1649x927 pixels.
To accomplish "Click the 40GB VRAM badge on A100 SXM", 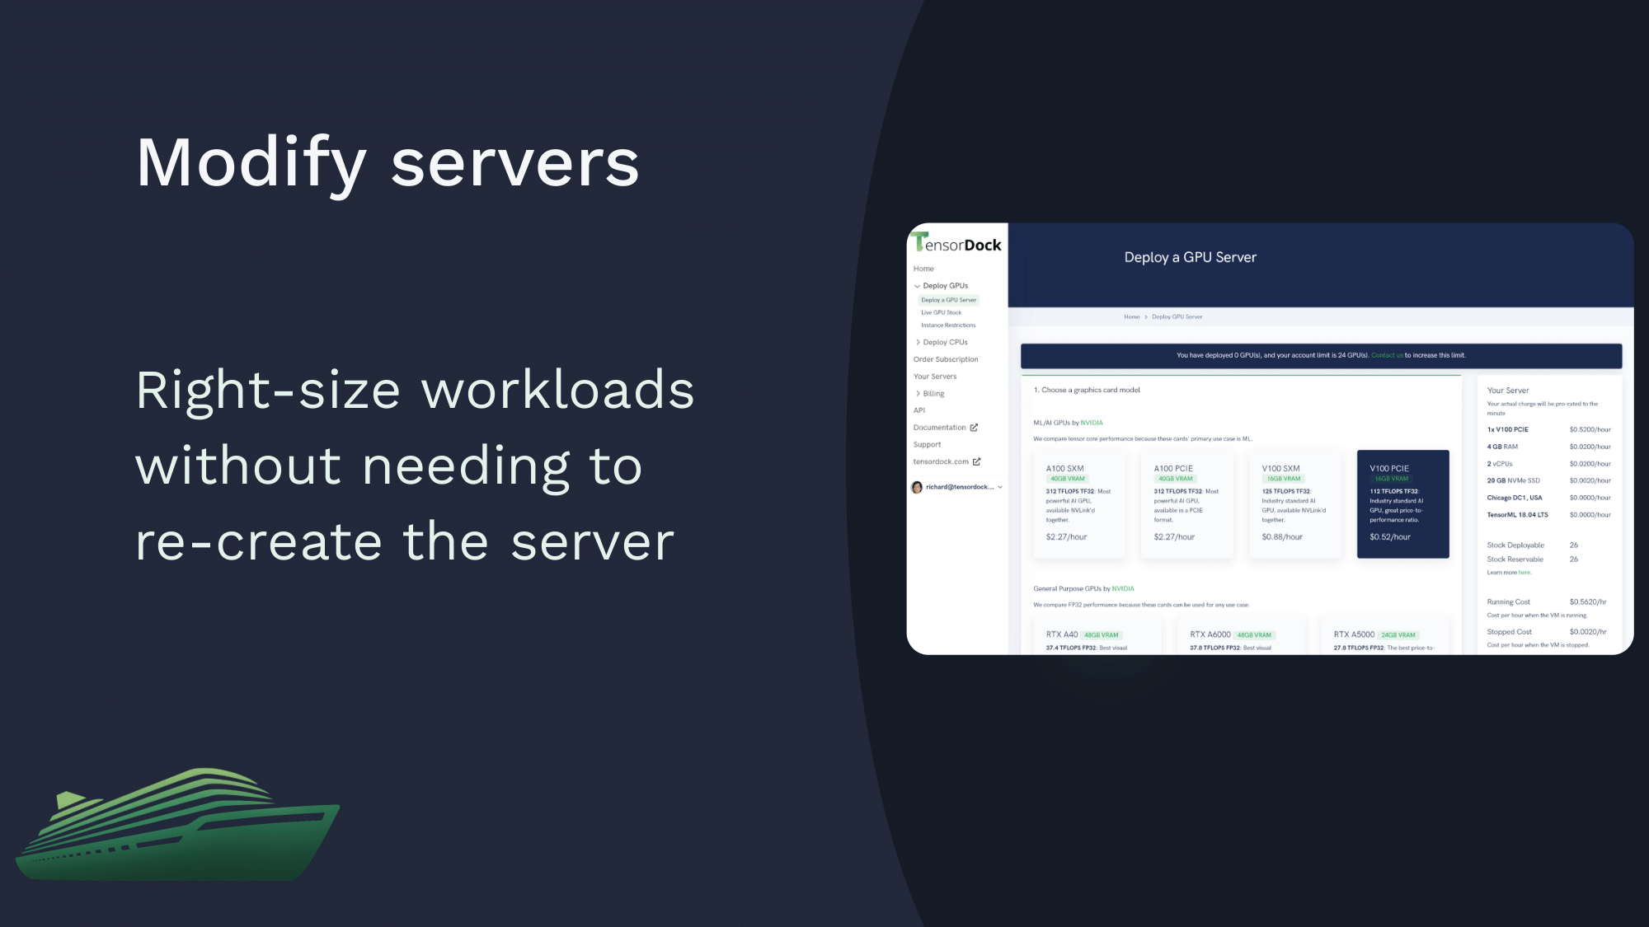I will [1068, 479].
